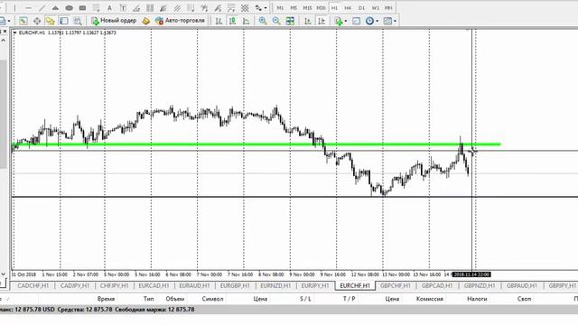578x325 pixels.
Task: Select the M1 timeframe button
Action: pos(280,8)
